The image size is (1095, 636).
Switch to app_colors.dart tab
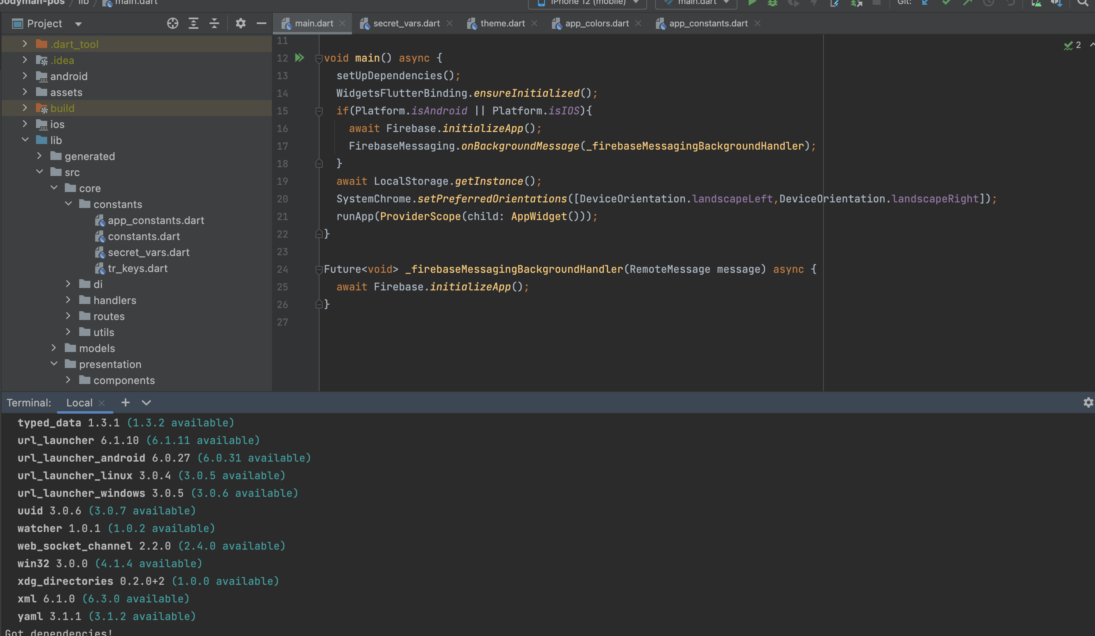pyautogui.click(x=597, y=24)
